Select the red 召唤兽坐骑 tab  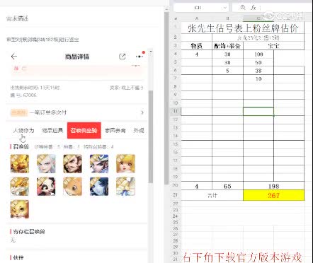[84, 130]
